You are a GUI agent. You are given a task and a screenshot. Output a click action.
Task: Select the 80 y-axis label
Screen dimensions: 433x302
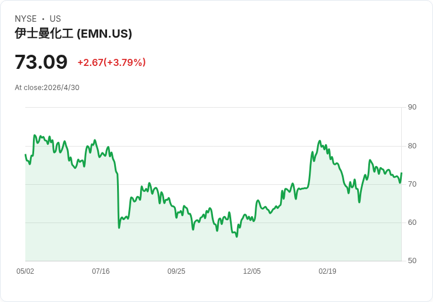(412, 145)
